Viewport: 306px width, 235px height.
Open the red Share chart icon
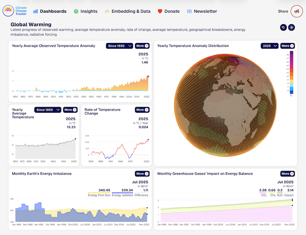coord(296,11)
